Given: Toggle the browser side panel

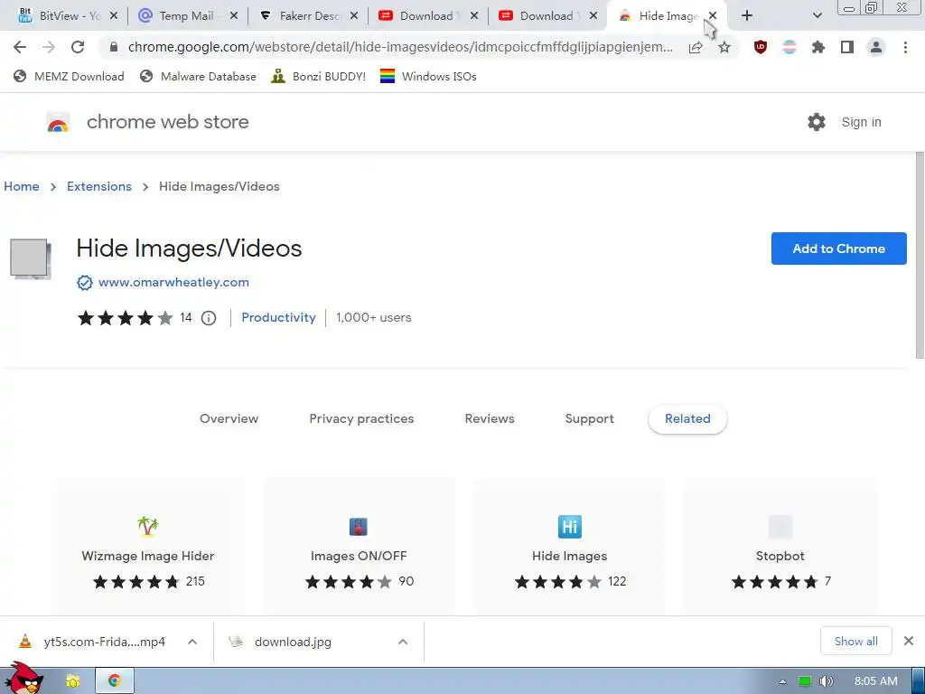Looking at the screenshot, I should (x=847, y=47).
